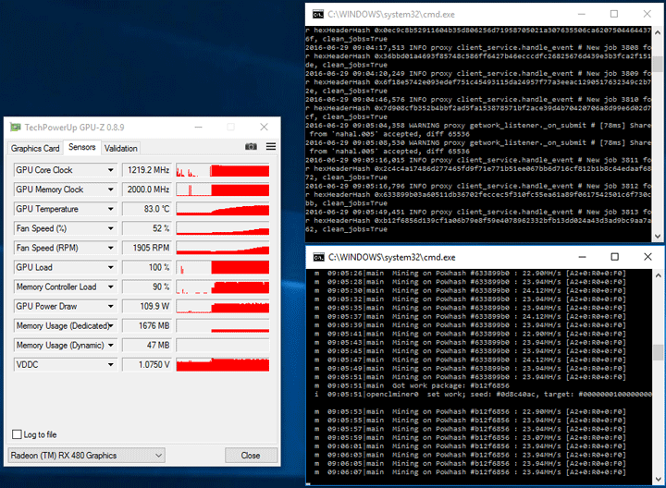
Task: Select the Sensors tab
Action: pos(82,147)
